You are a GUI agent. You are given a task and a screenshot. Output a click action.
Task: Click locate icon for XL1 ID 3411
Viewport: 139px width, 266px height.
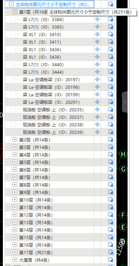coord(97,42)
